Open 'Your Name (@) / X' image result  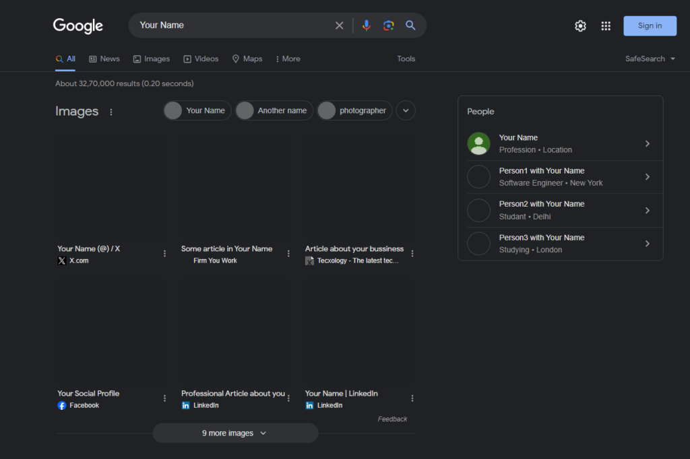point(88,249)
